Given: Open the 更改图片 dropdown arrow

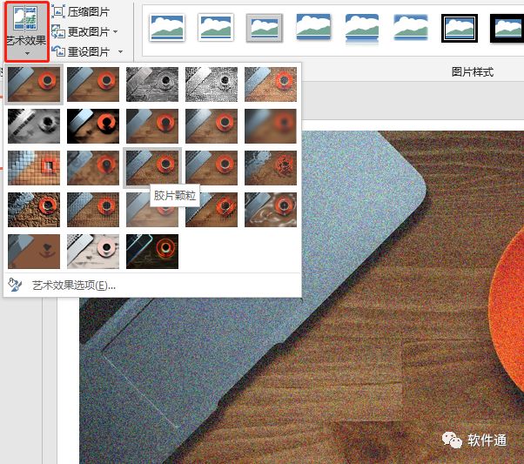Looking at the screenshot, I should (x=118, y=31).
